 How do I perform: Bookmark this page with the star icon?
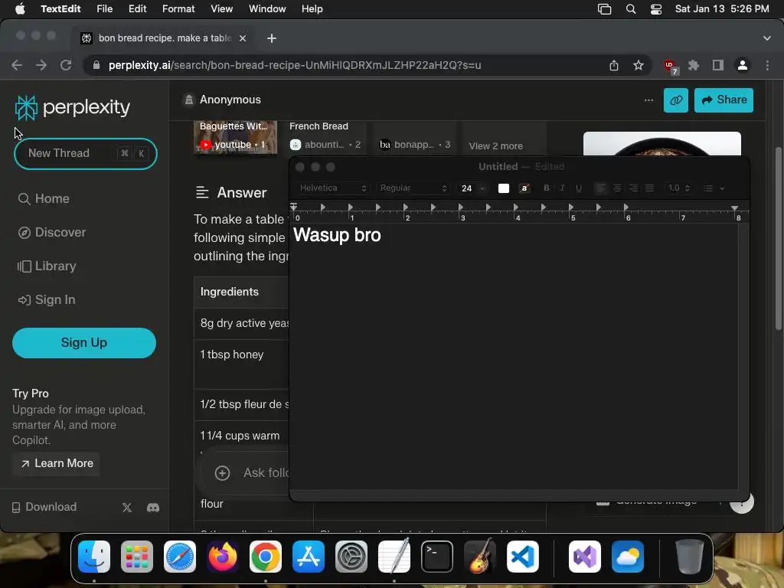tap(639, 65)
